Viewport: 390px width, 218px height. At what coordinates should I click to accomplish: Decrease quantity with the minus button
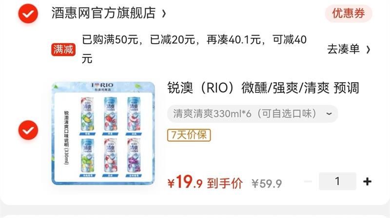click(308, 182)
